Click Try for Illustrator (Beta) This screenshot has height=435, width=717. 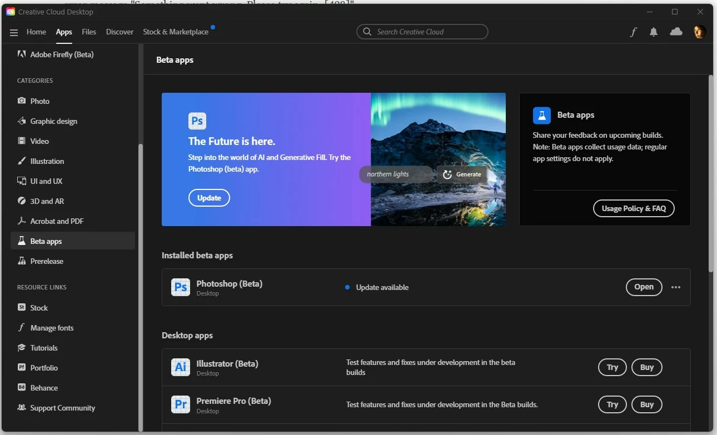[613, 367]
